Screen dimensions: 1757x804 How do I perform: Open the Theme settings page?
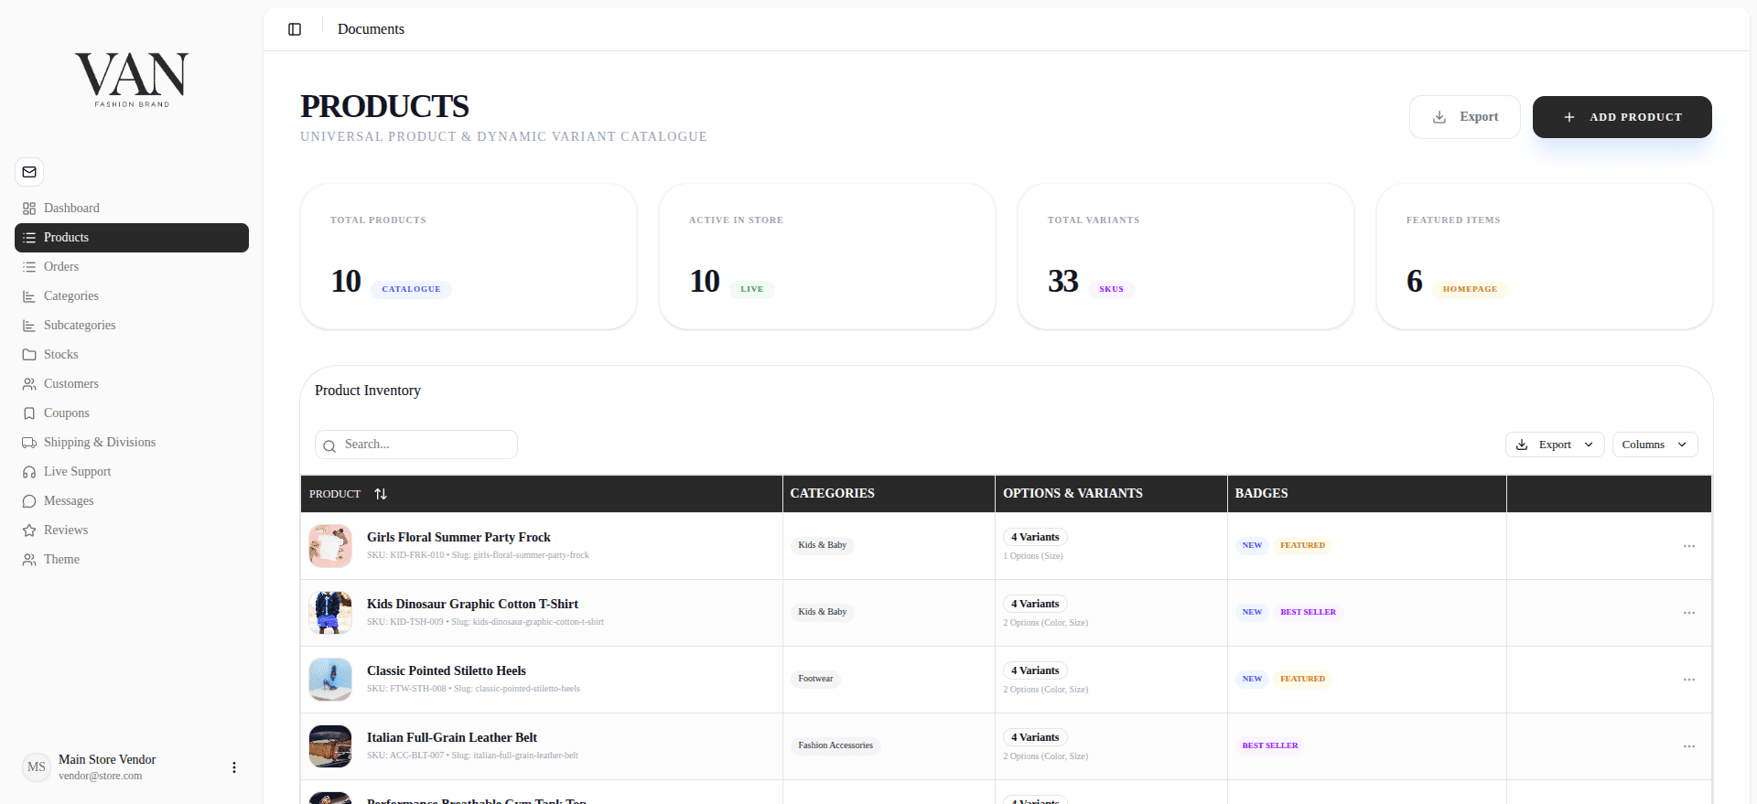(x=132, y=560)
